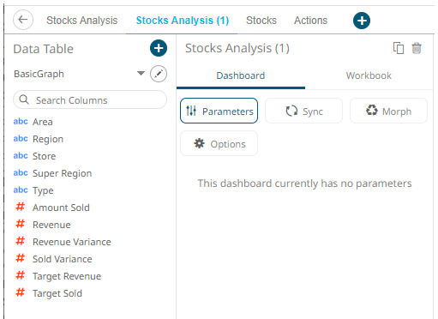Screen dimensions: 438x319
Task: Click the # icon beside Sold Variance
Action: 21,258
